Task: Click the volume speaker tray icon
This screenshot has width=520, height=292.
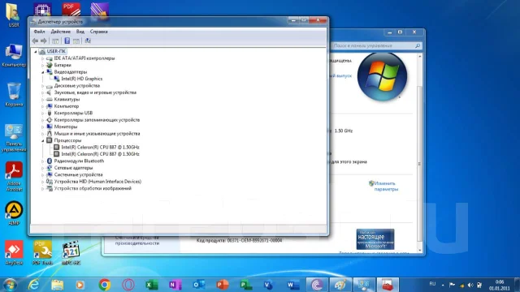Action: 470,285
